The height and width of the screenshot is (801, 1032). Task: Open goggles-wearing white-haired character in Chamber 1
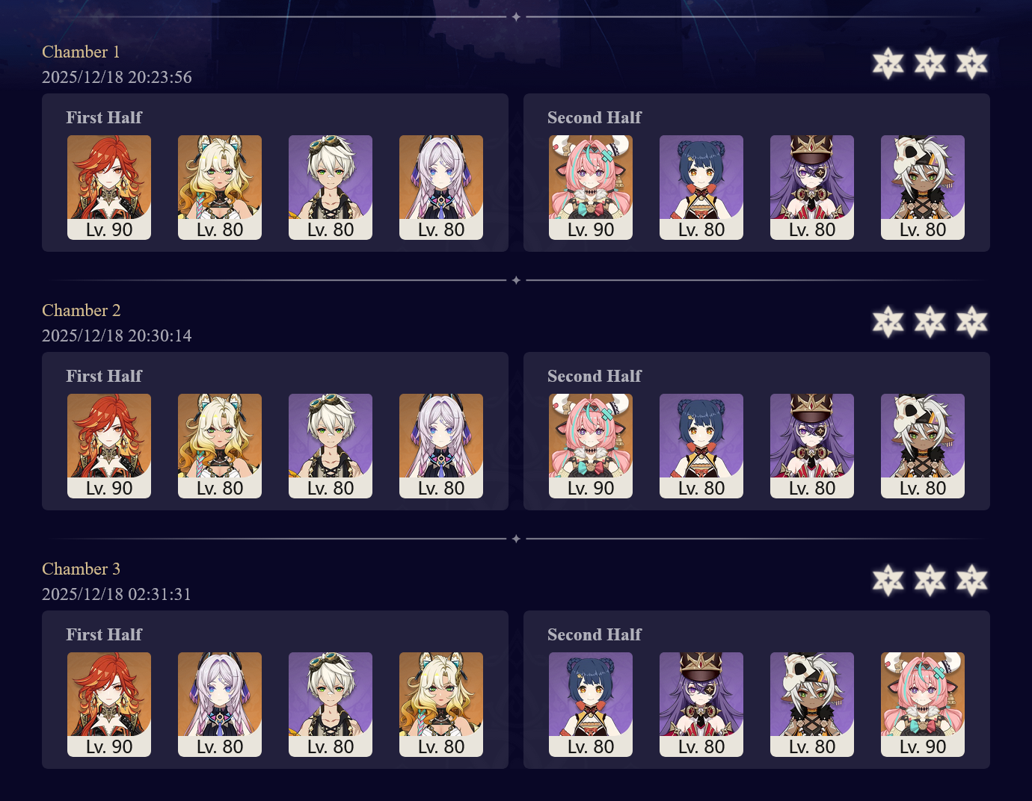coord(331,188)
